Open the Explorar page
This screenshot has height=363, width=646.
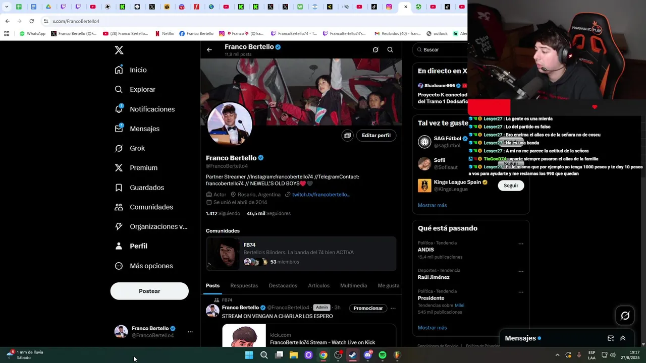pos(135,90)
